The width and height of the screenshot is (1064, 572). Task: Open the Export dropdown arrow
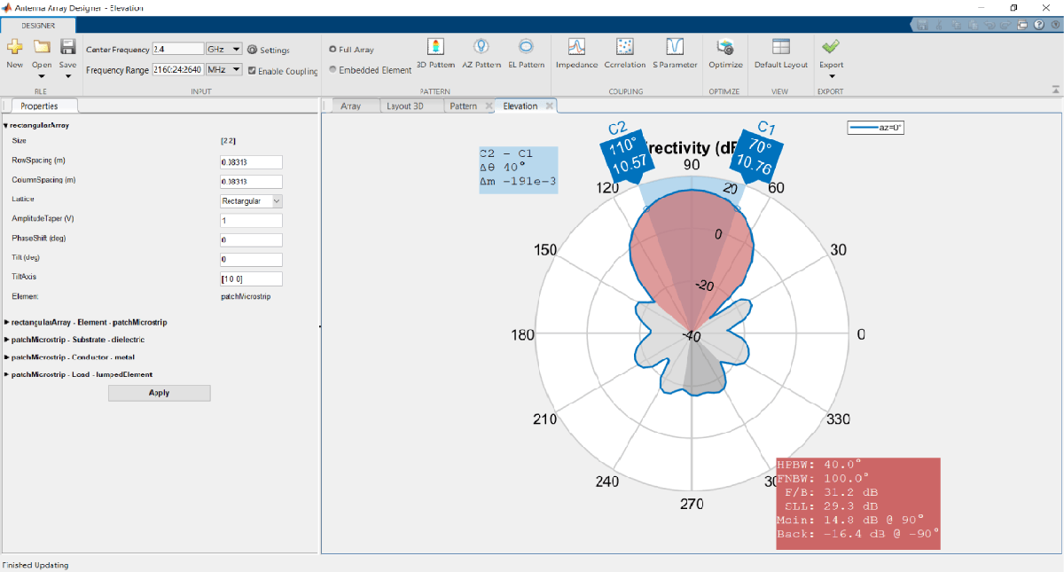[831, 76]
